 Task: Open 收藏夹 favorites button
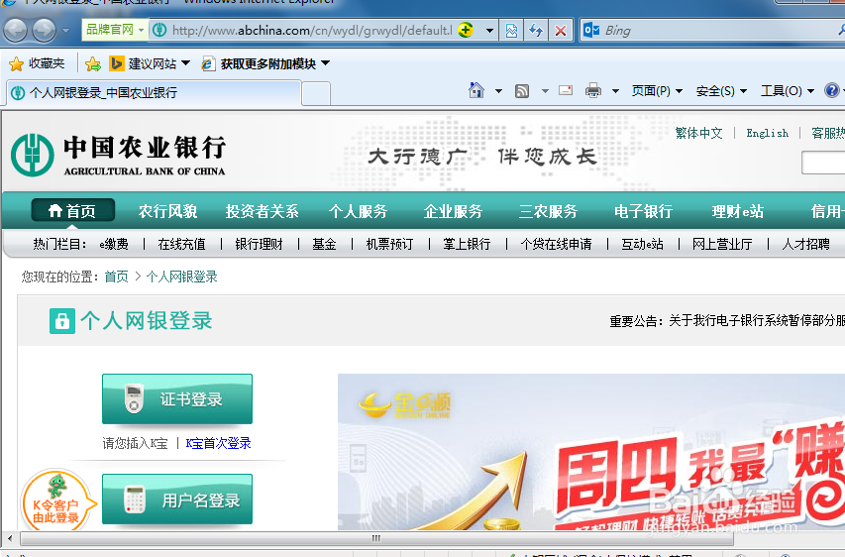click(37, 63)
